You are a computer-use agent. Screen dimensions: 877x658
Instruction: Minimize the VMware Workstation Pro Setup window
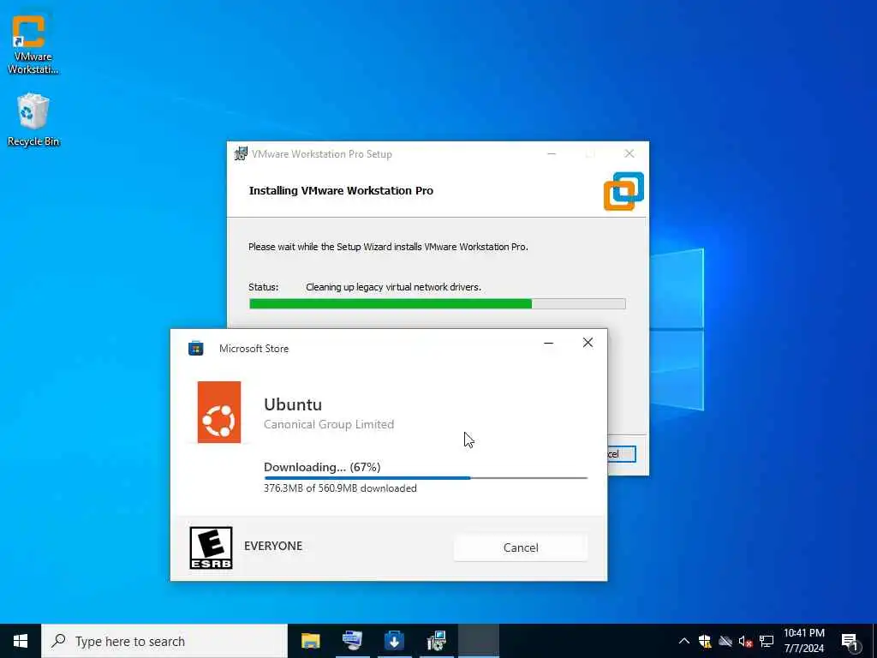[552, 153]
